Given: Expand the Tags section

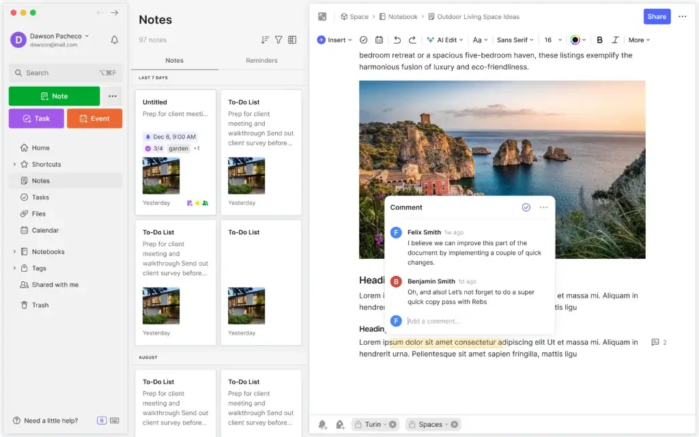Looking at the screenshot, I should click(14, 268).
